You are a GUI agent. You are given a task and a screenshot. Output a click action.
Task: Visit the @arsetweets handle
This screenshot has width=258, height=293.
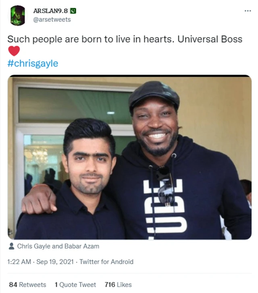click(x=52, y=19)
